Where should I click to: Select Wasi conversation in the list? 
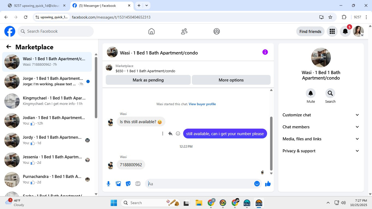47,62
